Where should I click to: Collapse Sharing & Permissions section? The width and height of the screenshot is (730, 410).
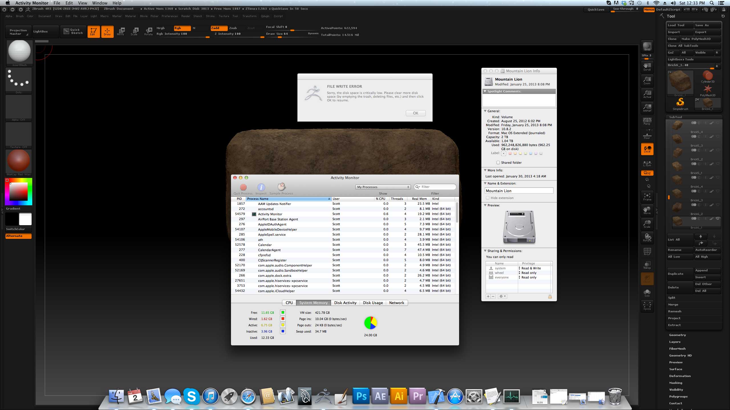(x=485, y=251)
